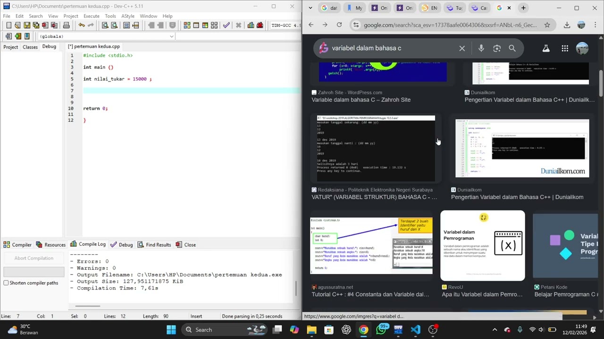Open the 'Apa itu Variabel dalam Pemro...' RevoU link
This screenshot has height=339, width=604.
[x=482, y=294]
